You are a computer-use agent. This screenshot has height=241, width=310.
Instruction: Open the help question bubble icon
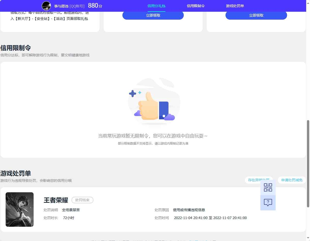268,203
